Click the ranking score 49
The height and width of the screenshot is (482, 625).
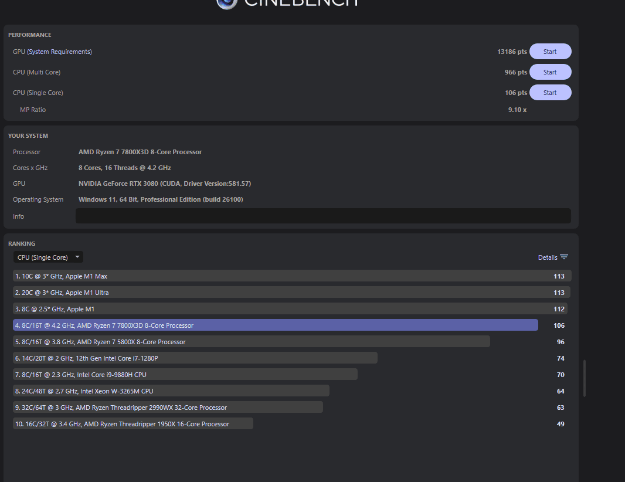click(x=561, y=424)
